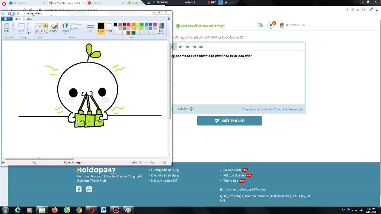This screenshot has height=214, width=381.
Task: Select the Color picker eyedropper tool
Action: [41, 31]
